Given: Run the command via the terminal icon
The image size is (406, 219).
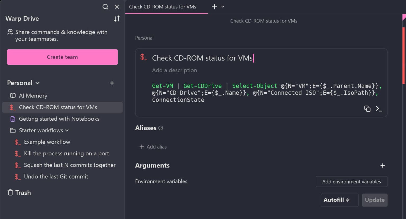Looking at the screenshot, I should pos(379,108).
